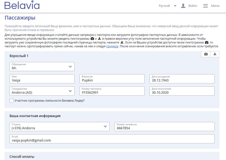
Task: Focus the Фамилия surname field
Action: [112, 79]
